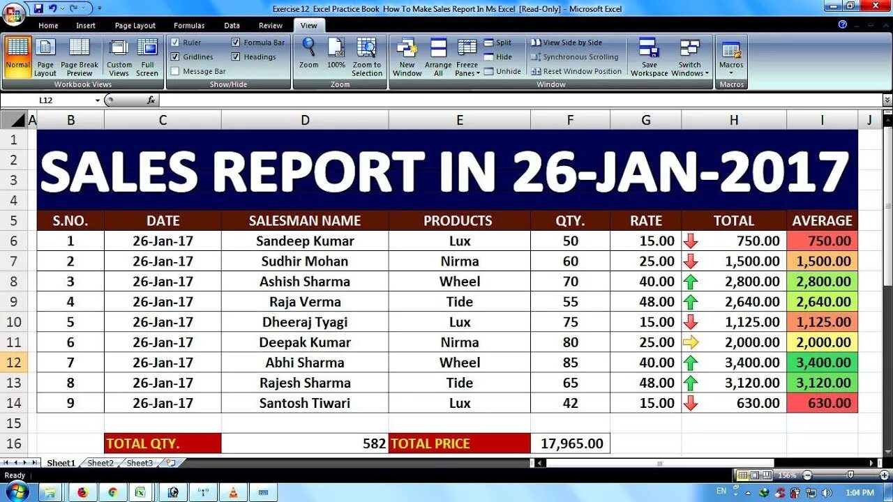Open the Home ribbon tab

(48, 25)
